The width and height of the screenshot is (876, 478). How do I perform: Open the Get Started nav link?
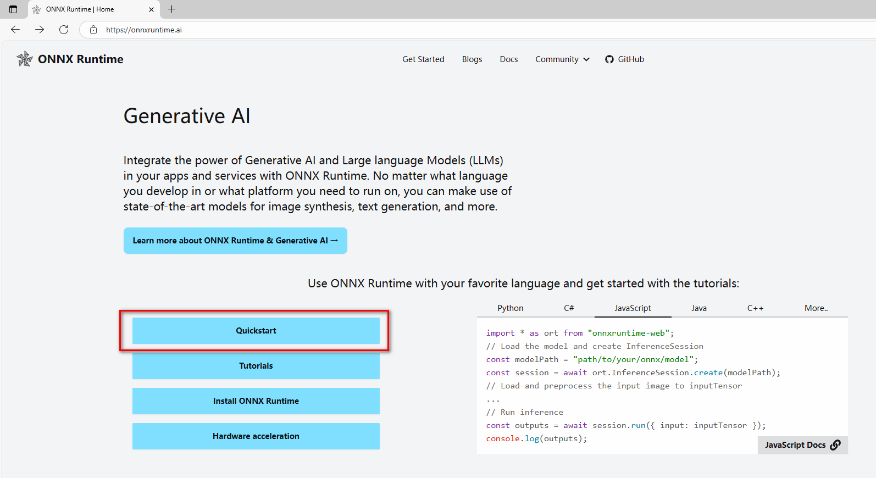tap(423, 59)
